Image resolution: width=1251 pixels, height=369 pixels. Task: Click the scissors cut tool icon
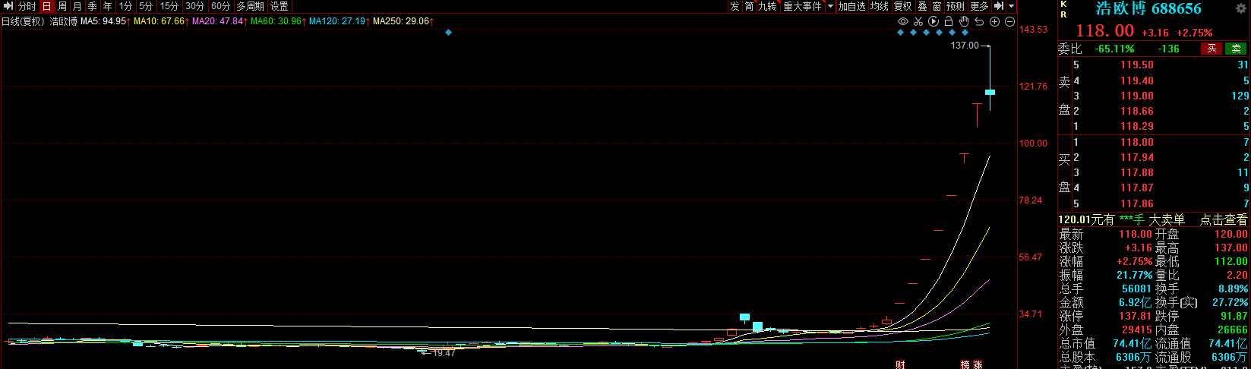click(918, 21)
